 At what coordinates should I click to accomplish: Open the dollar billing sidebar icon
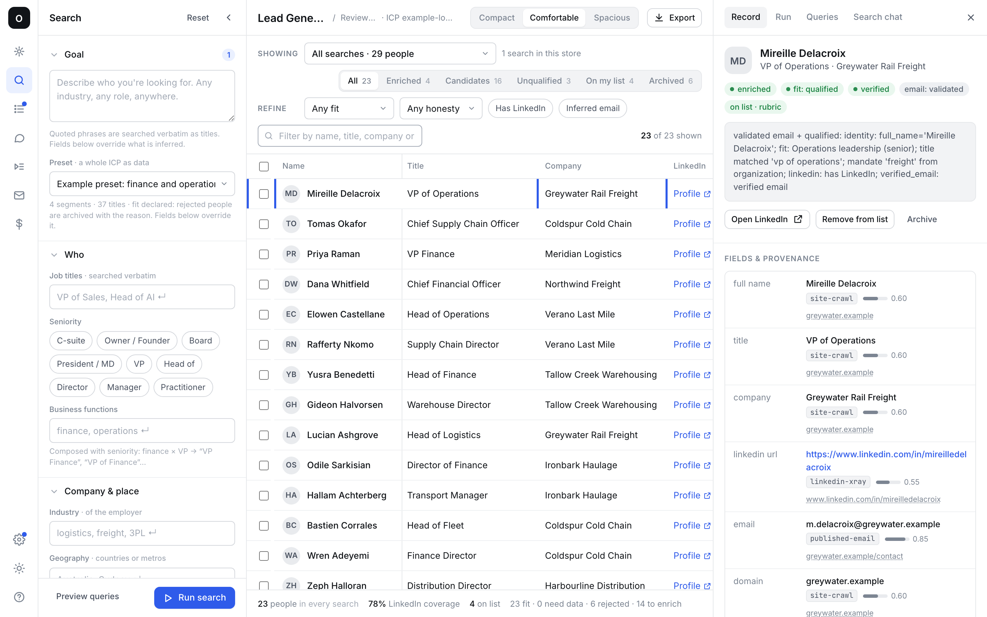19,224
